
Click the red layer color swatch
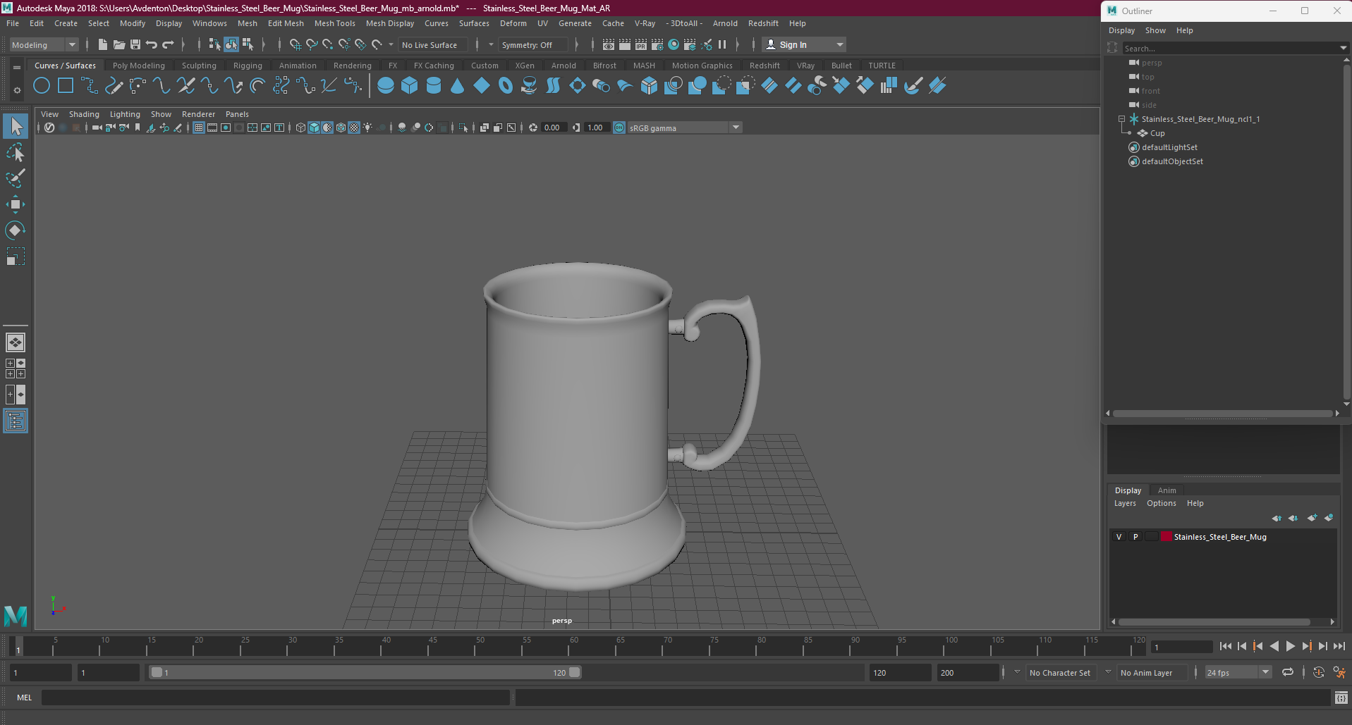pyautogui.click(x=1166, y=537)
